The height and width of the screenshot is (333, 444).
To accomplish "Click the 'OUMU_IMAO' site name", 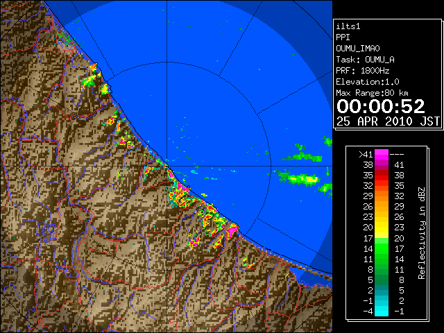I will pyautogui.click(x=358, y=49).
